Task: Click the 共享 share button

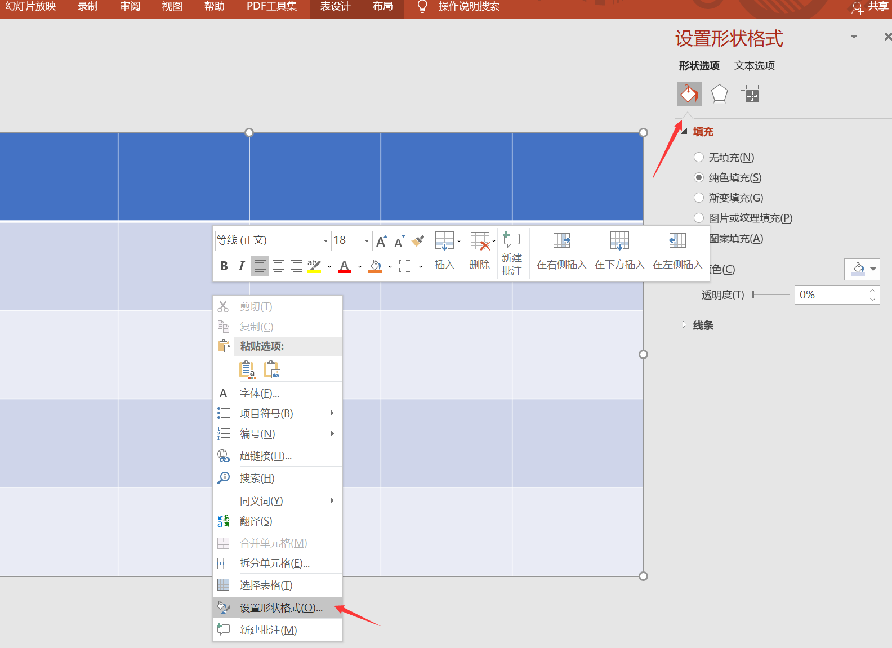Action: pos(871,7)
